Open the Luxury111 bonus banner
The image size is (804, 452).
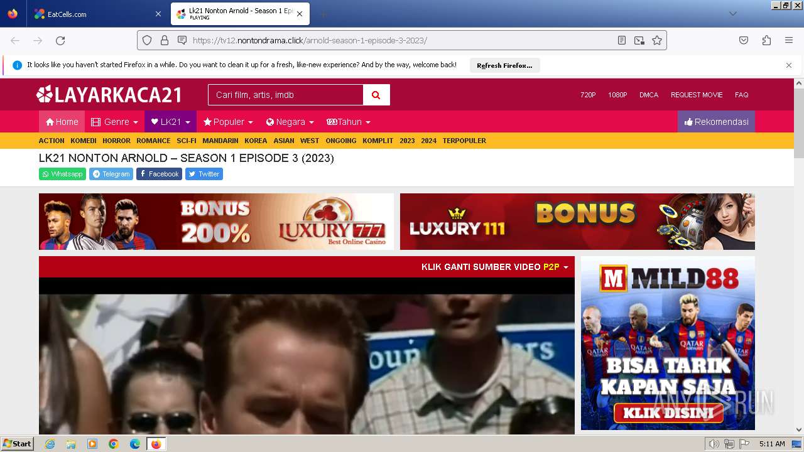577,222
